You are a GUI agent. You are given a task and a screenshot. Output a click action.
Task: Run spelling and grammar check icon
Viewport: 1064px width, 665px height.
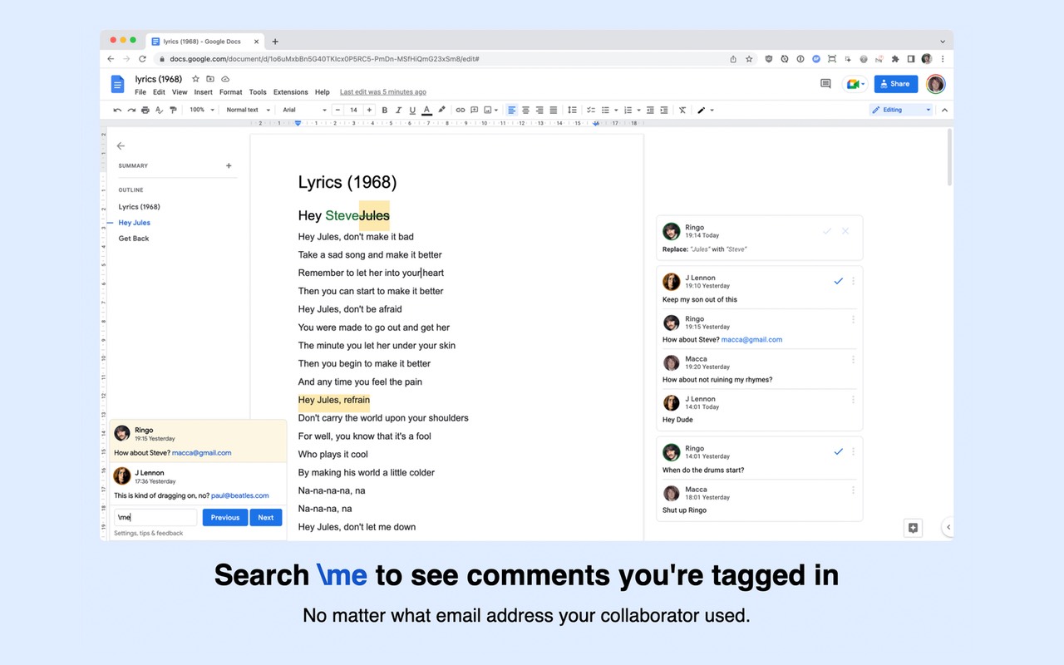[x=160, y=110]
